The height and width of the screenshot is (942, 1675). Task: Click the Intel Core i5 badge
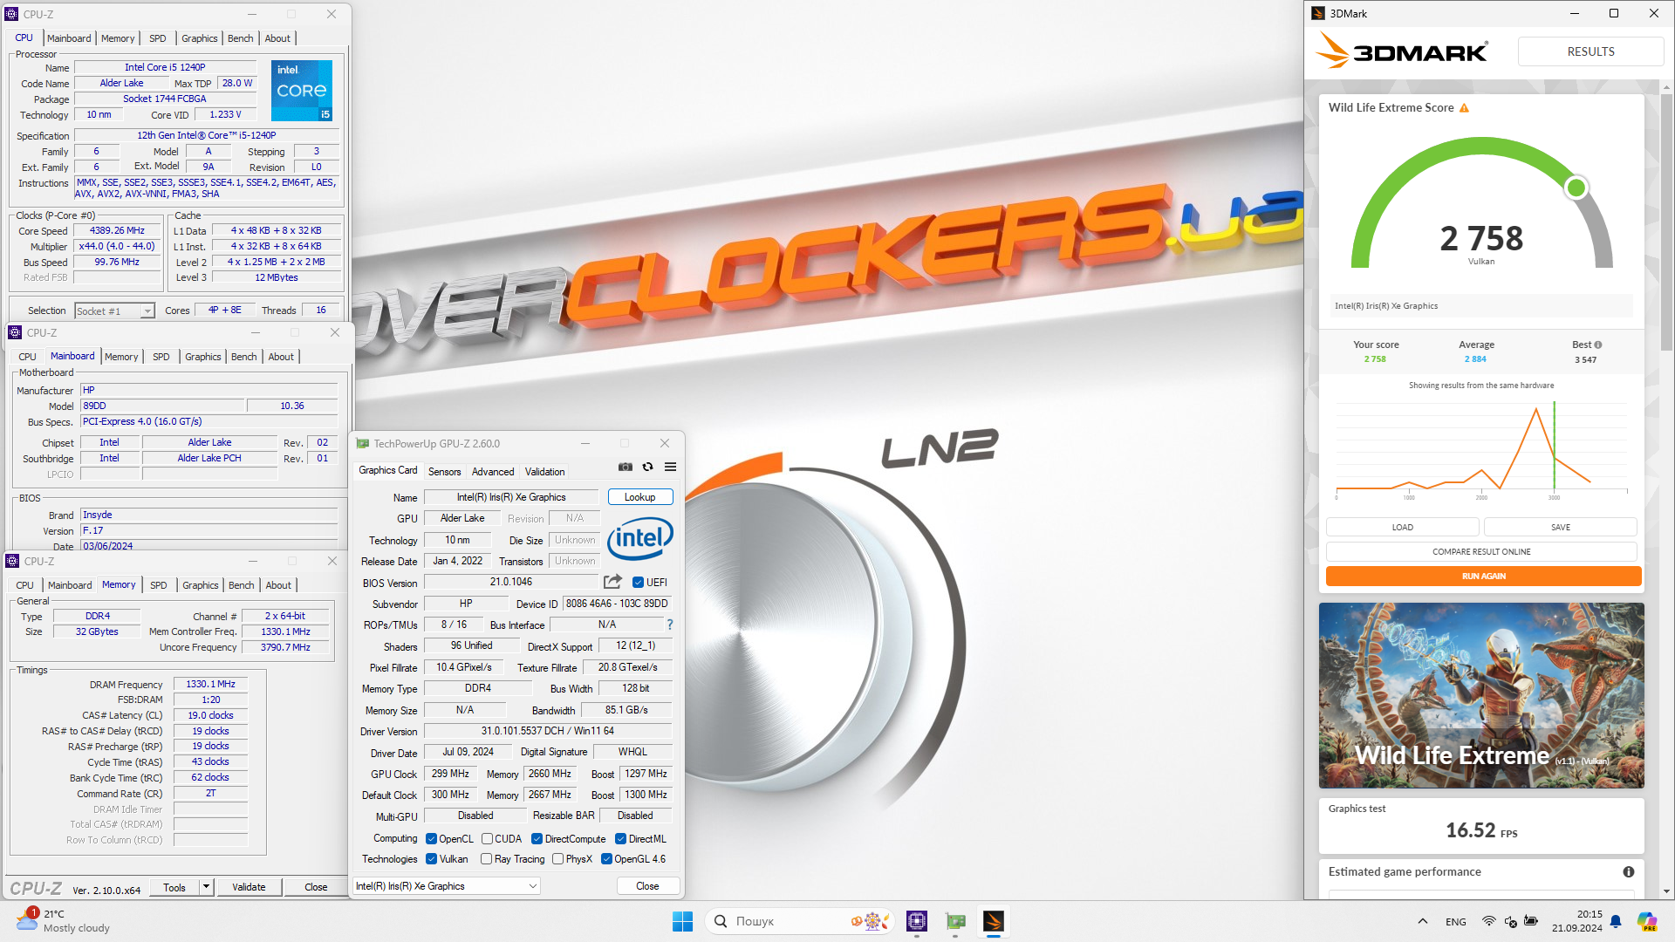point(302,90)
